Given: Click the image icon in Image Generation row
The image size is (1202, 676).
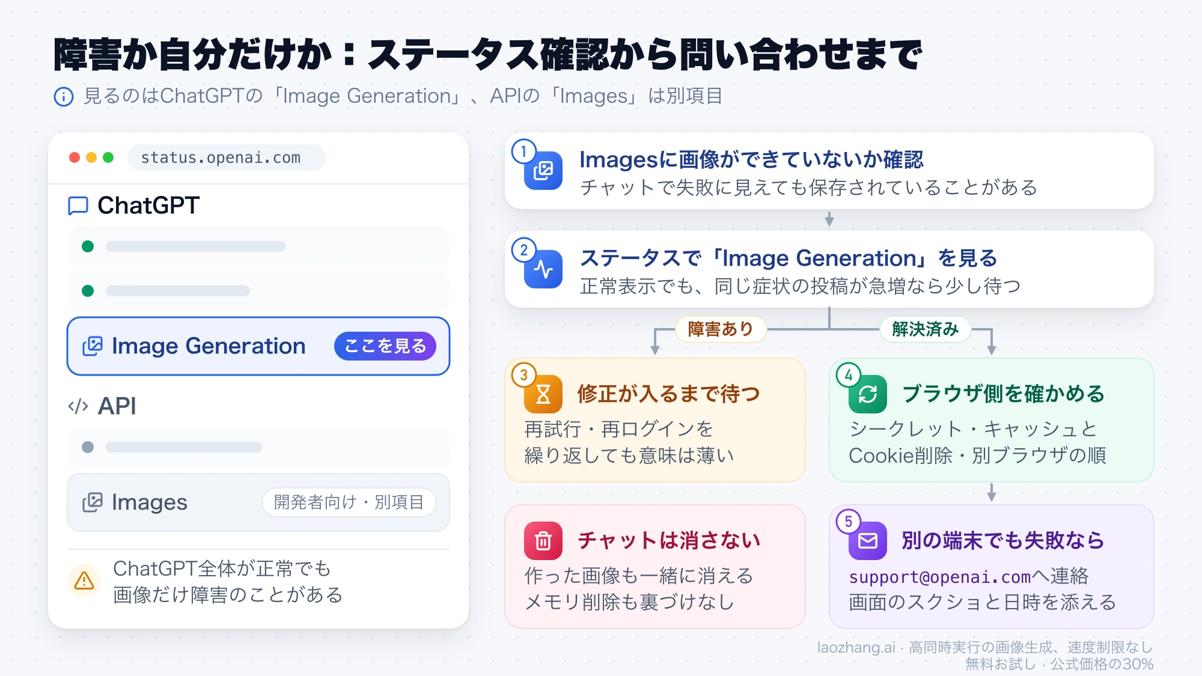Looking at the screenshot, I should (x=93, y=346).
